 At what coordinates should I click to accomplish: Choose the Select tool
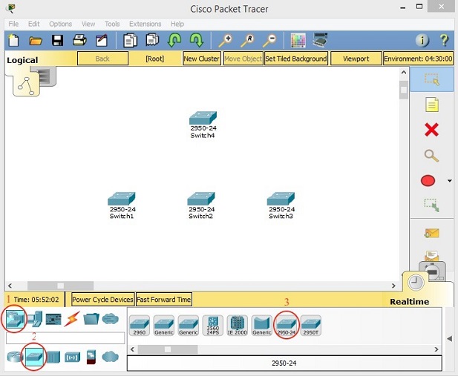click(432, 79)
